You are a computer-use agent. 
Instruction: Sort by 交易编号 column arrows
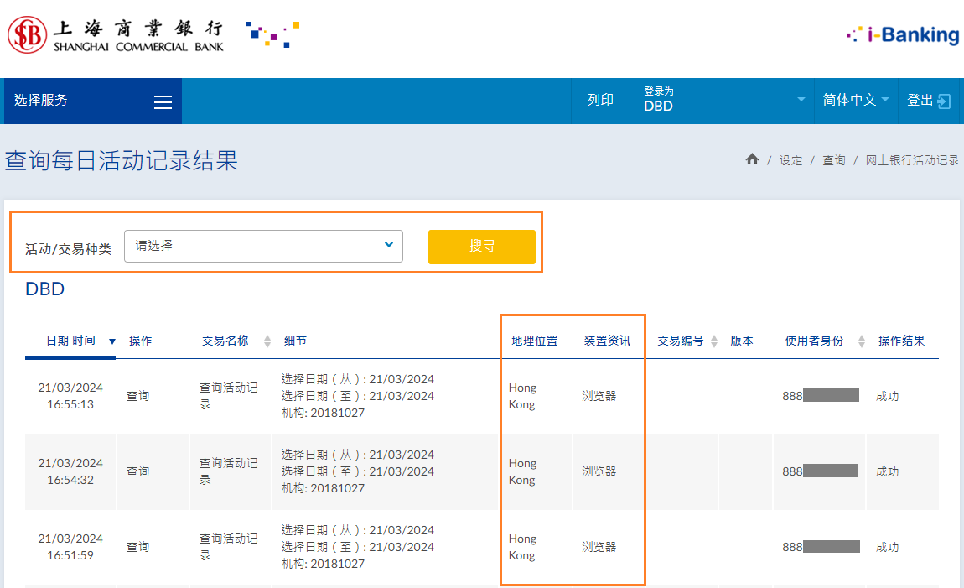(714, 341)
